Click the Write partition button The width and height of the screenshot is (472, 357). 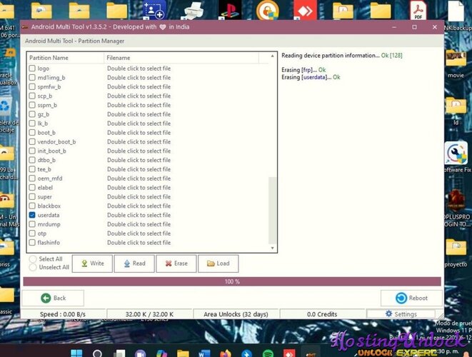(92, 263)
